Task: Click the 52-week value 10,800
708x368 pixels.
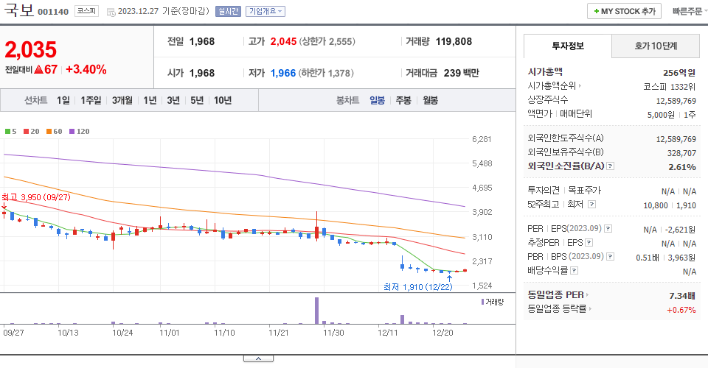Action: (656, 205)
